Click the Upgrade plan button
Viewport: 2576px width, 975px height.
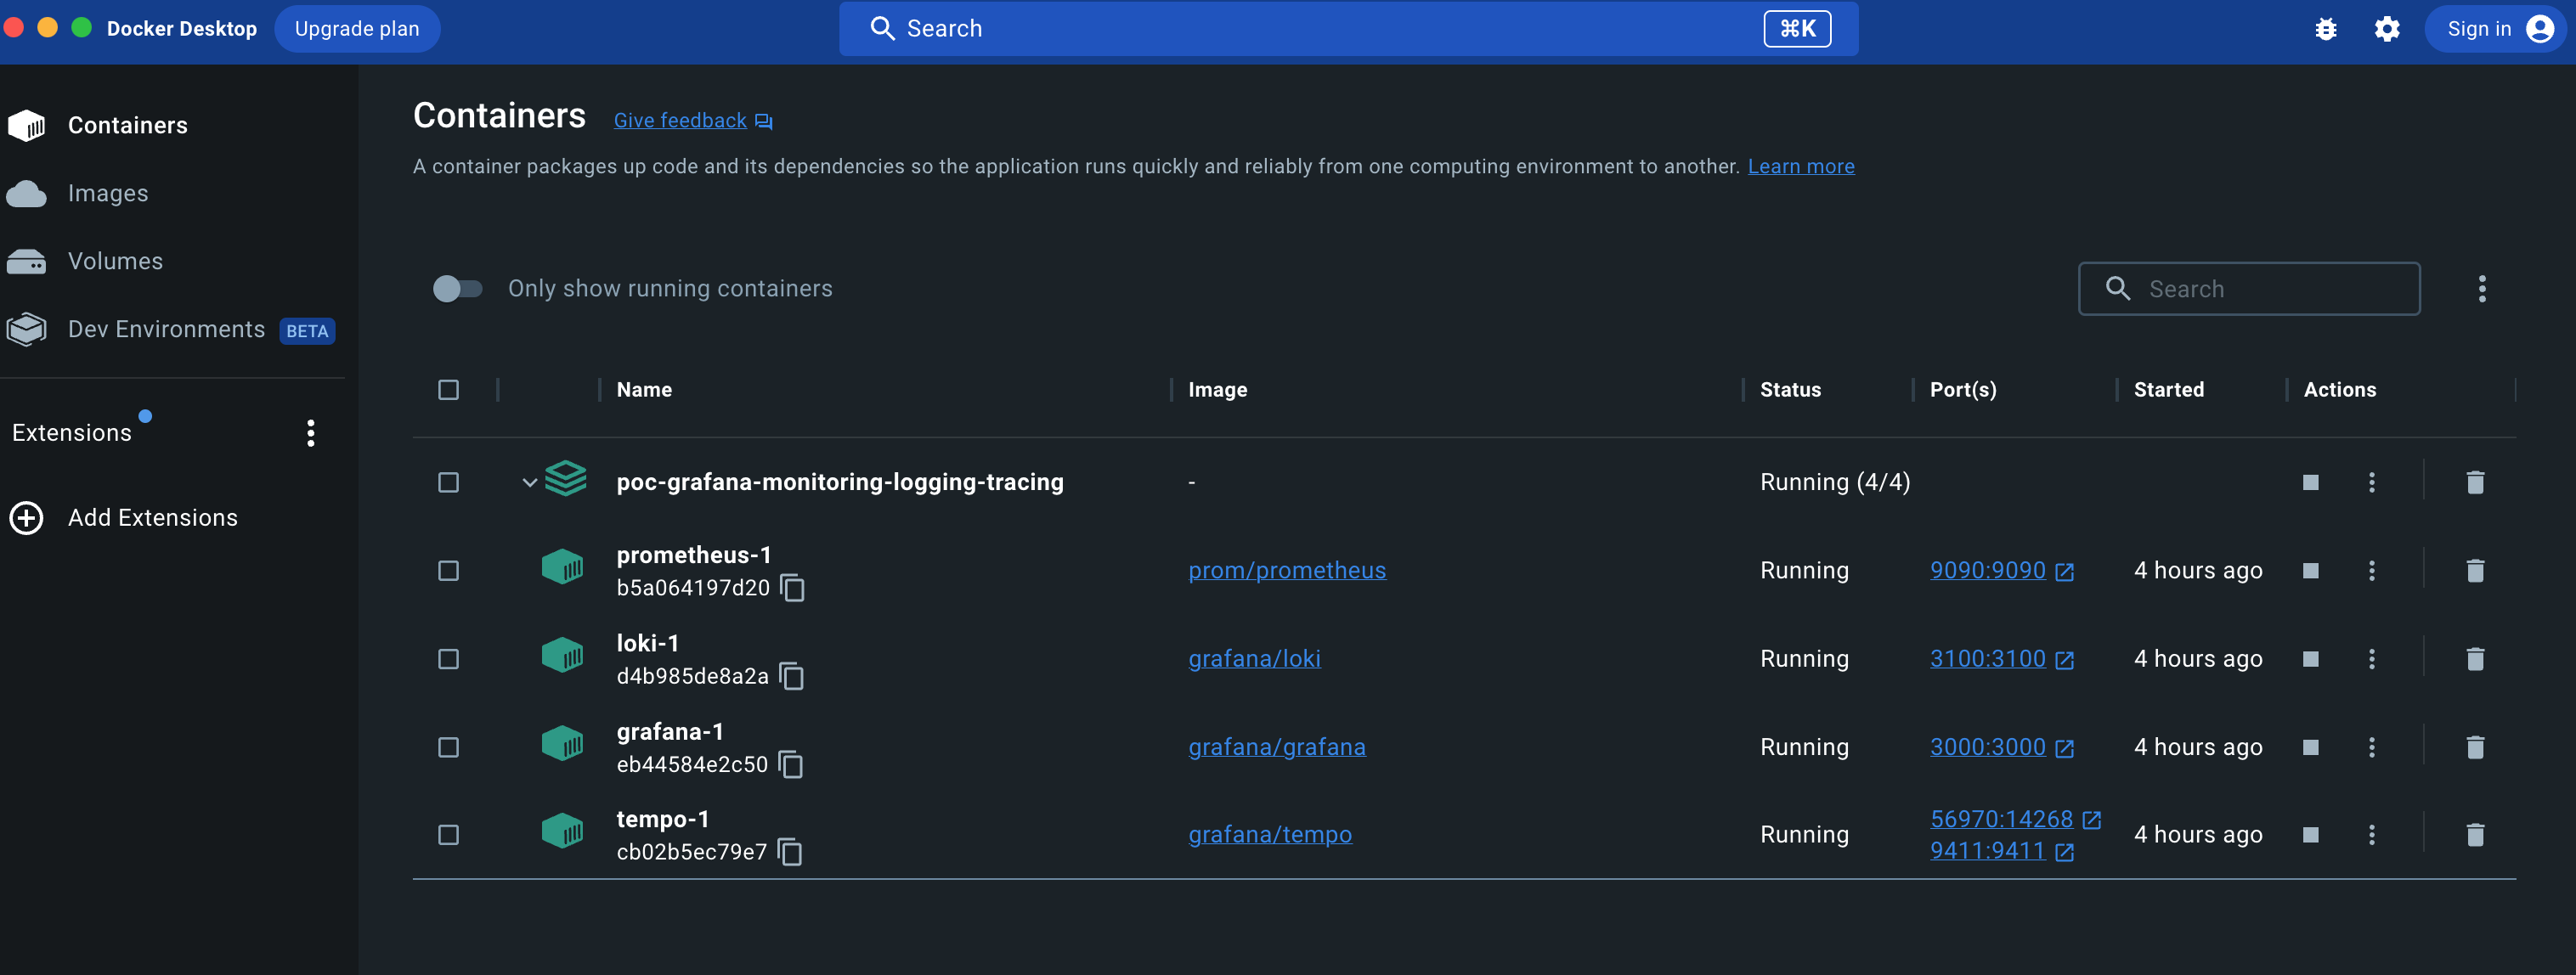pyautogui.click(x=356, y=29)
